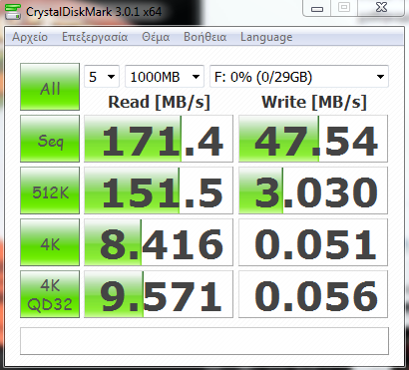Open the Language menu
Viewport: 409px width, 370px height.
coord(266,37)
